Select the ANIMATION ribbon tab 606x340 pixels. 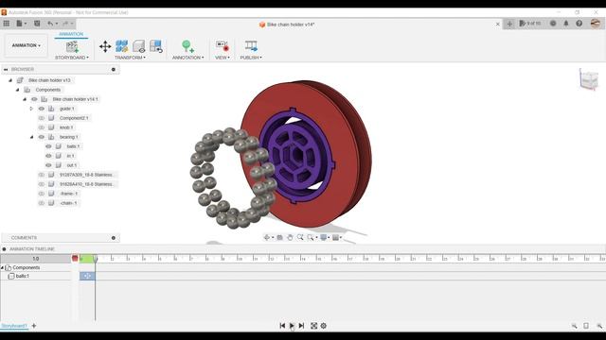71,34
